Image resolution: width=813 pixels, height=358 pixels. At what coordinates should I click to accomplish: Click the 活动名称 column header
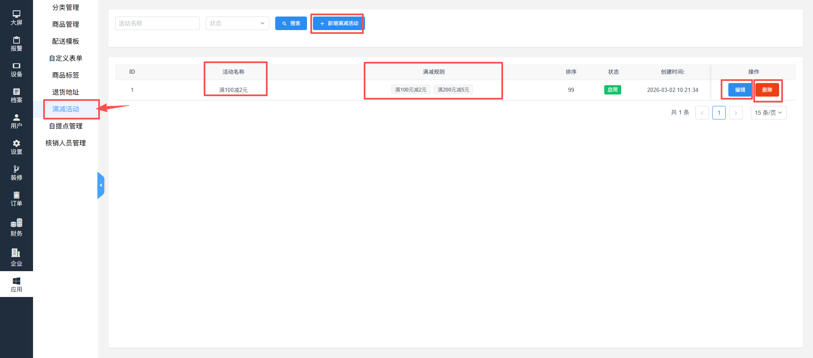(233, 72)
